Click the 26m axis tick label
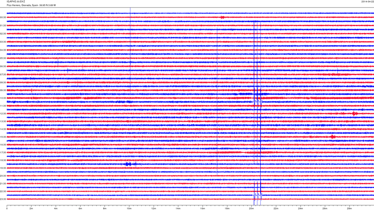This screenshot has height=210, width=374. pos(325,208)
